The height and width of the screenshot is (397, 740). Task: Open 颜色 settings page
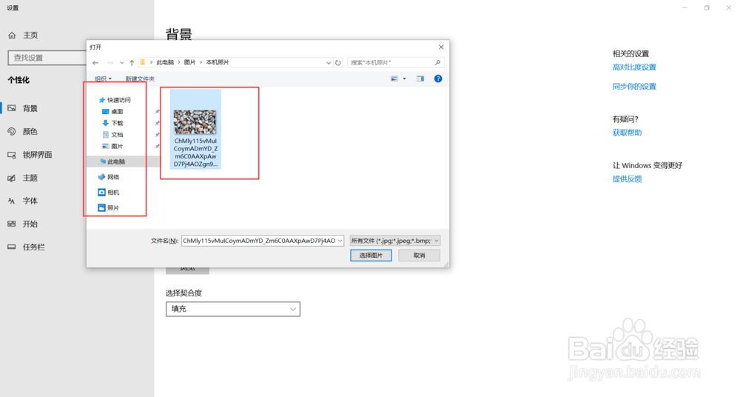click(30, 131)
